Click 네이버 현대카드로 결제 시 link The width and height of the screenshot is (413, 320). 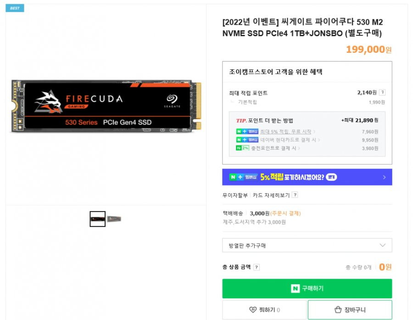point(288,140)
